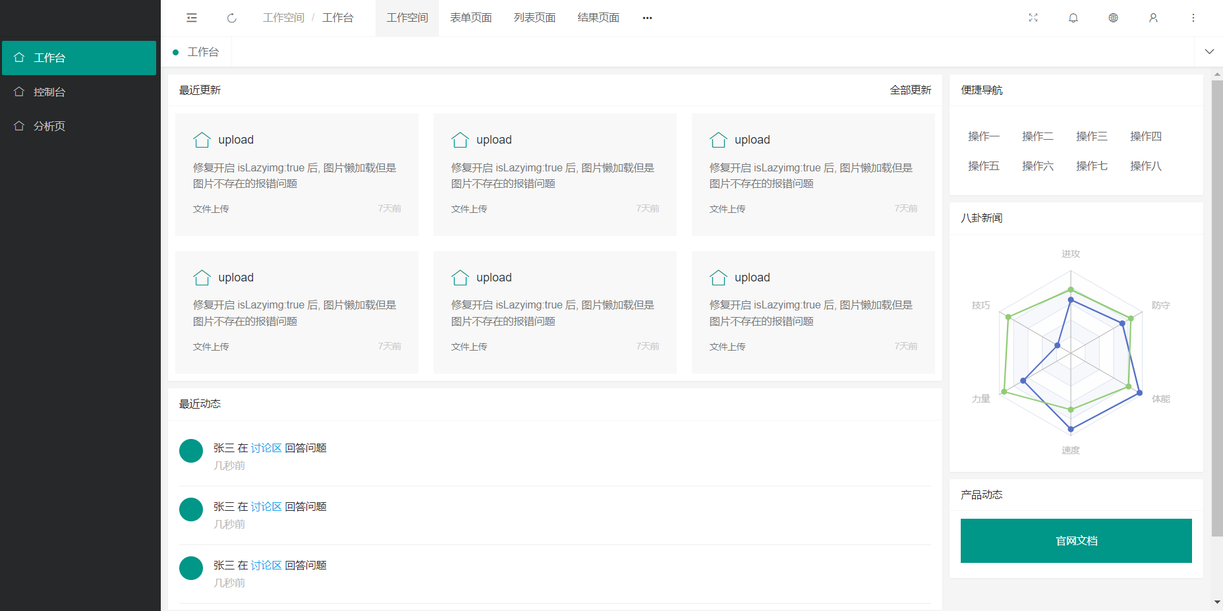1223x611 pixels.
Task: Select the 工作台 page tab
Action: 196,52
